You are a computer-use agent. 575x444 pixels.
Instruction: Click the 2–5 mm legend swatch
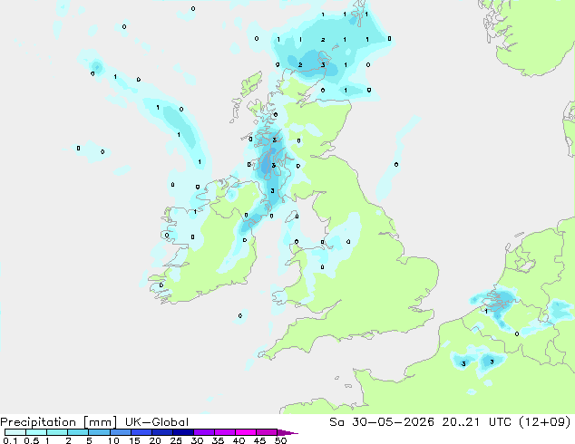click(78, 432)
